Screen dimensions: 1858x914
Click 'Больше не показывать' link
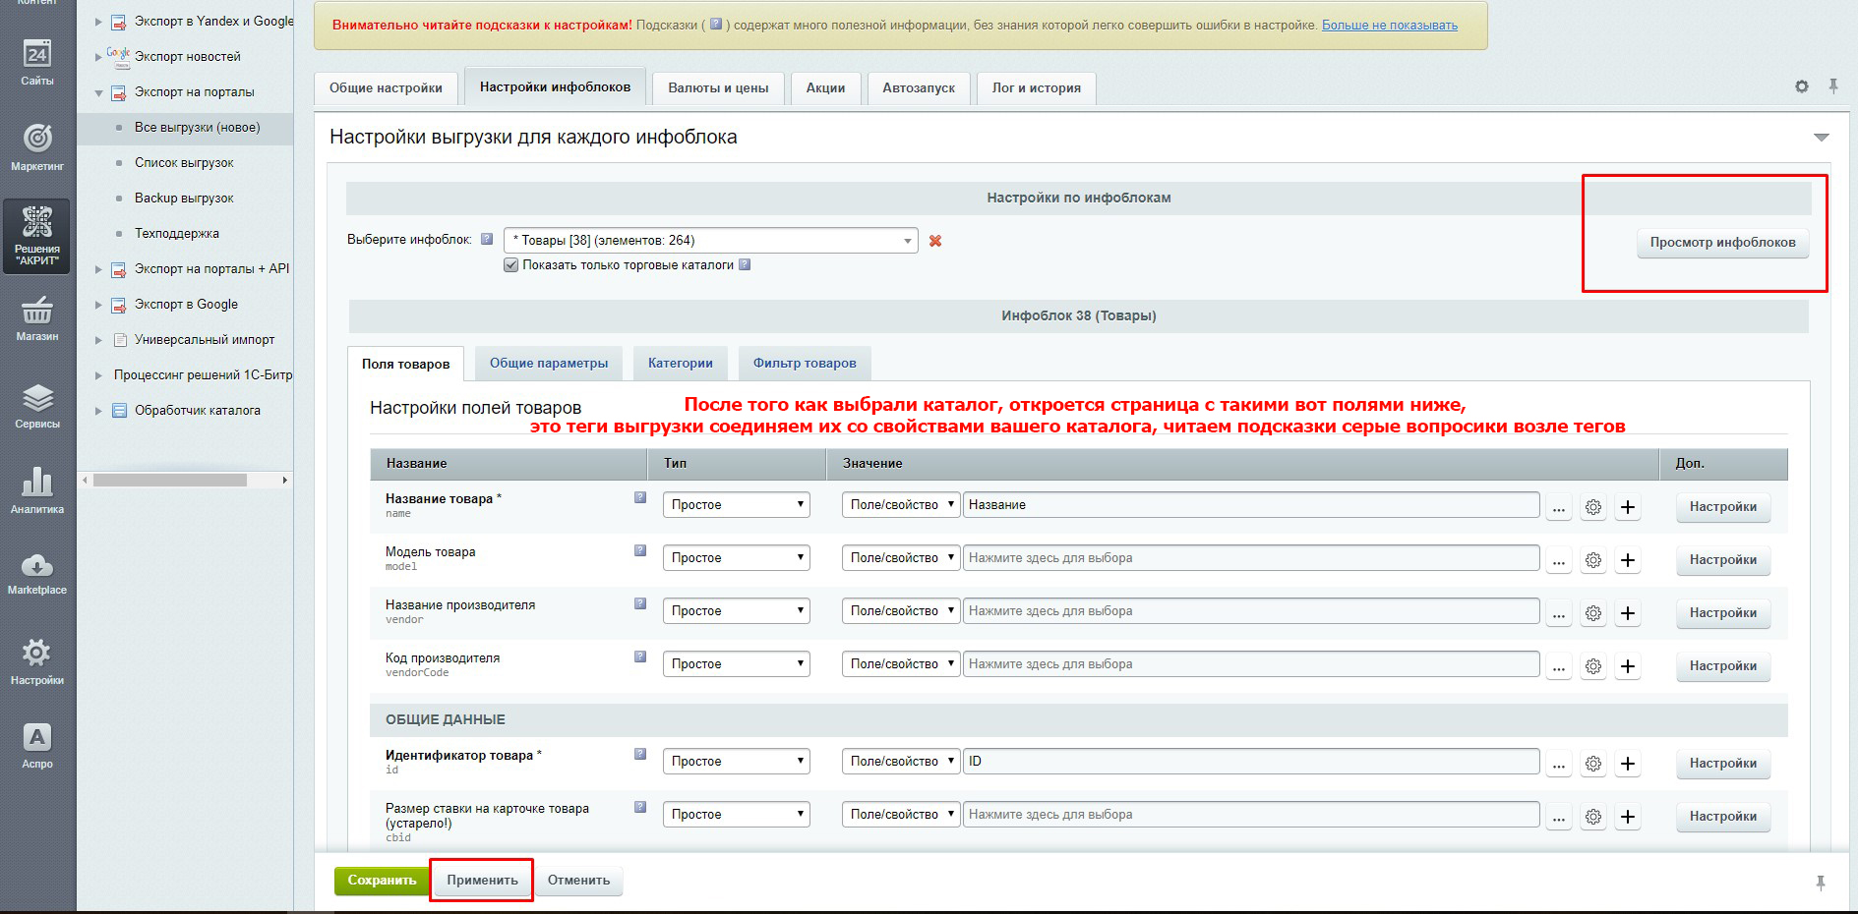click(1389, 26)
